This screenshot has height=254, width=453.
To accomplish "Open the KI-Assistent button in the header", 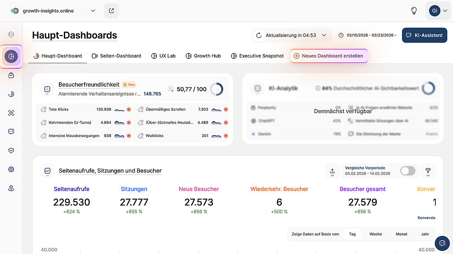I will tap(425, 35).
